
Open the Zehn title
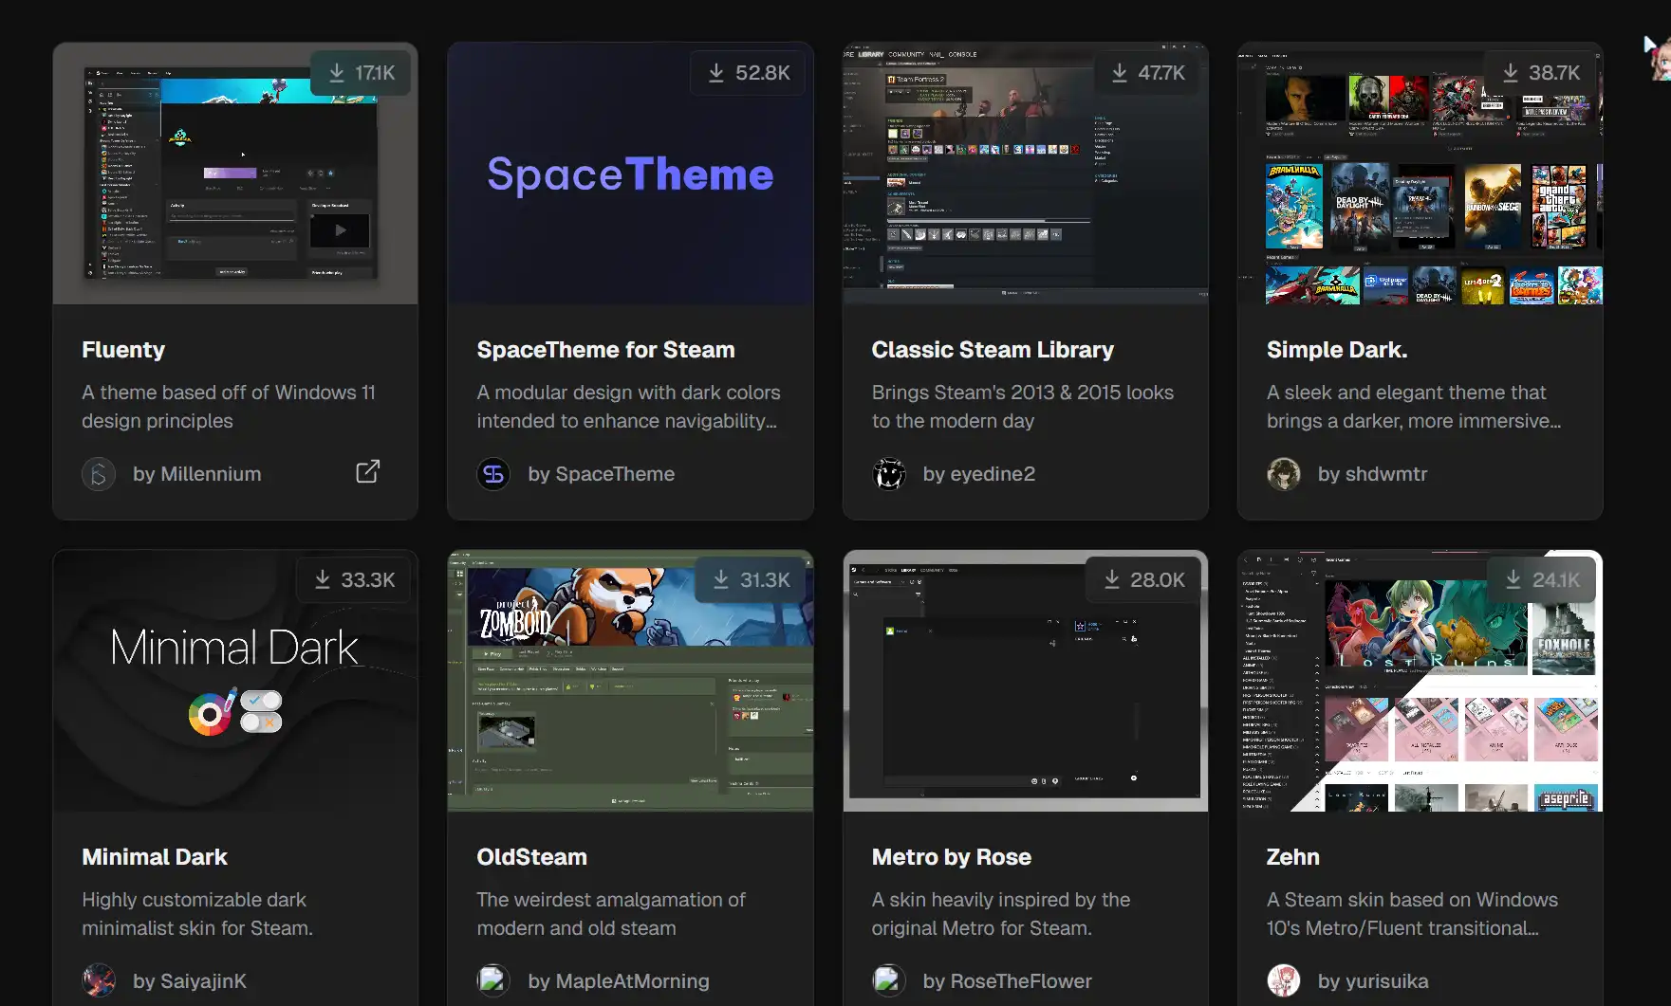click(1293, 857)
